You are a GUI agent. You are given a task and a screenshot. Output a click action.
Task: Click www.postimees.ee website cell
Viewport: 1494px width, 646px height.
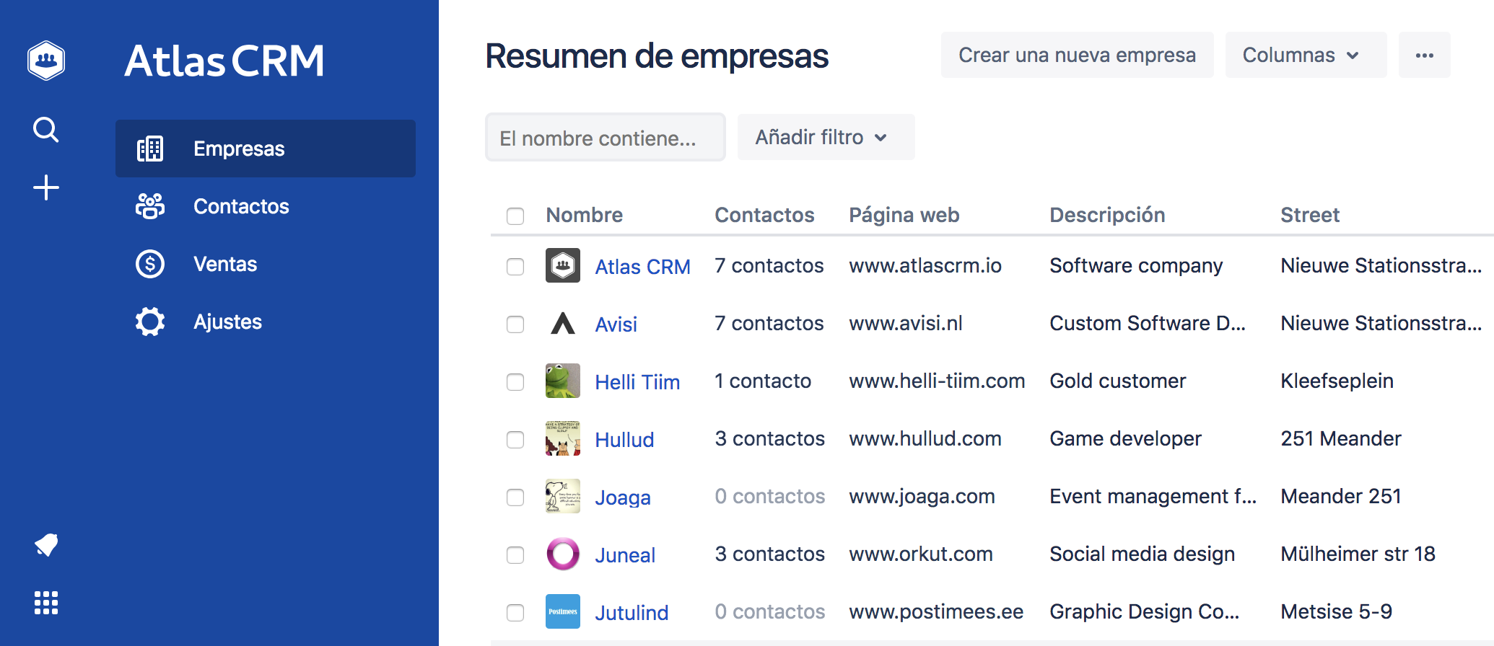click(x=936, y=611)
